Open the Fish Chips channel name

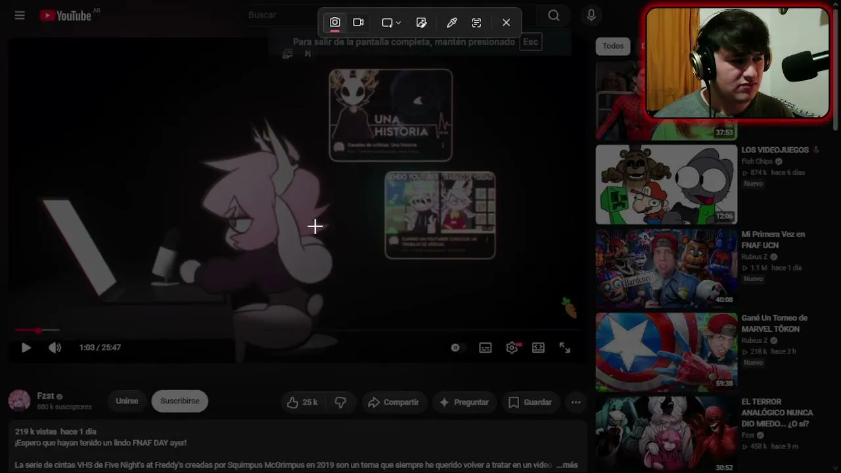click(757, 162)
